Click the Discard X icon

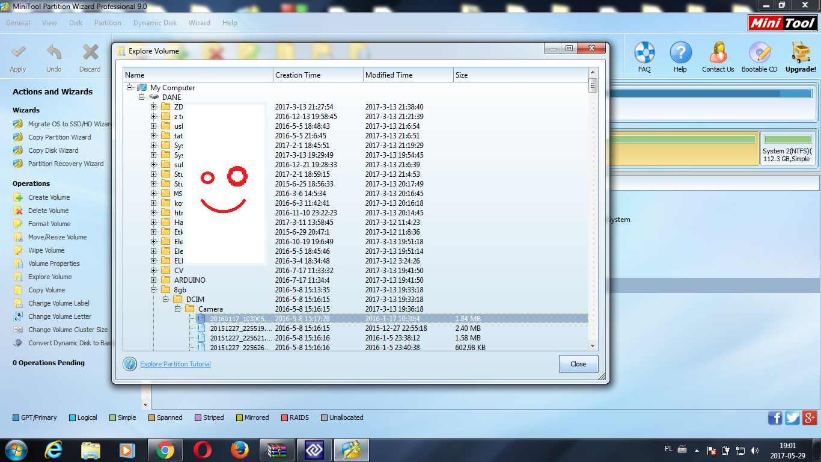coord(90,52)
